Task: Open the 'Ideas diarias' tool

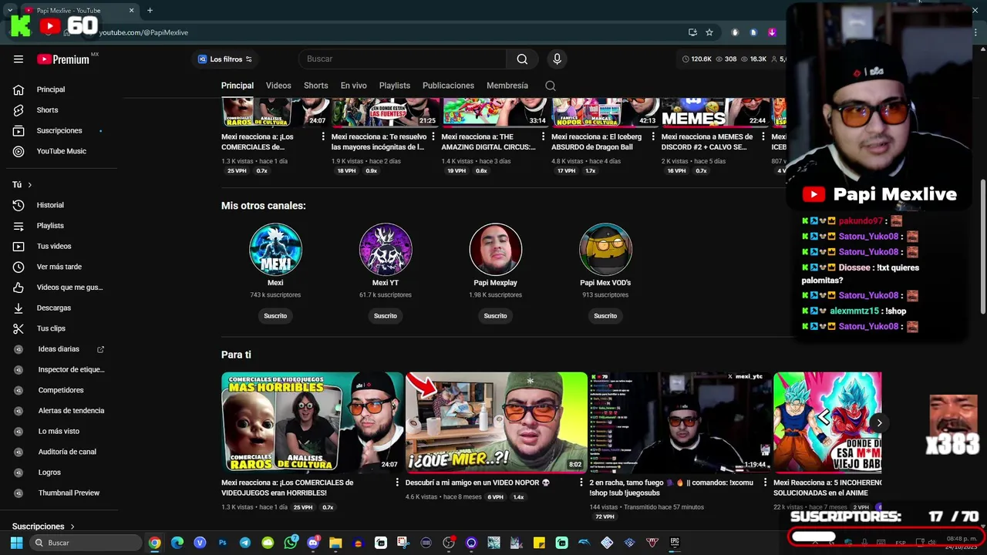Action: point(59,349)
